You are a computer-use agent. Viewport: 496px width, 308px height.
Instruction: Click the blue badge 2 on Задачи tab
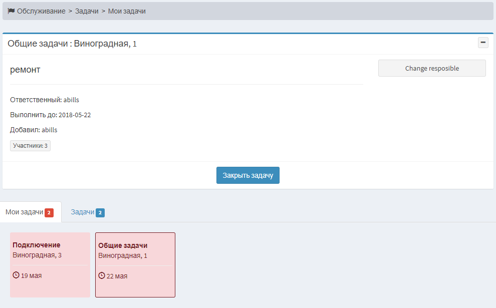pyautogui.click(x=100, y=212)
